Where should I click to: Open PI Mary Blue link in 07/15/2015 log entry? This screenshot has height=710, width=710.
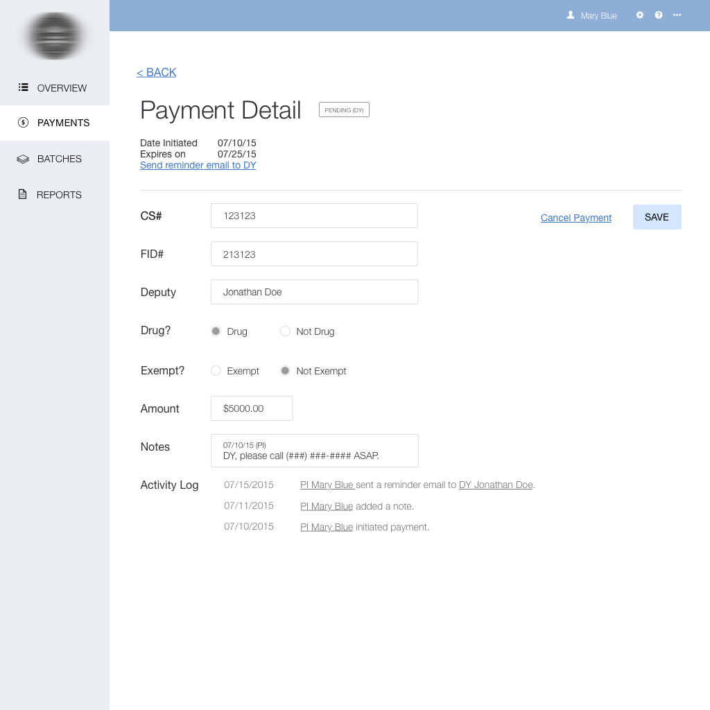[327, 485]
